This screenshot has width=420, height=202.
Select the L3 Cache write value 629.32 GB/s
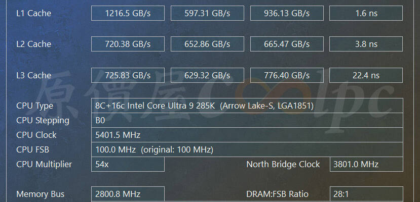tap(207, 75)
